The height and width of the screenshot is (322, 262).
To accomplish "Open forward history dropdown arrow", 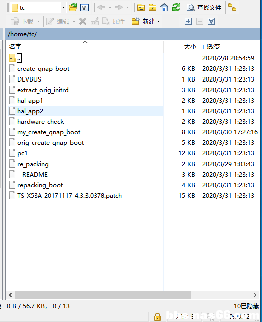I will [x=128, y=8].
